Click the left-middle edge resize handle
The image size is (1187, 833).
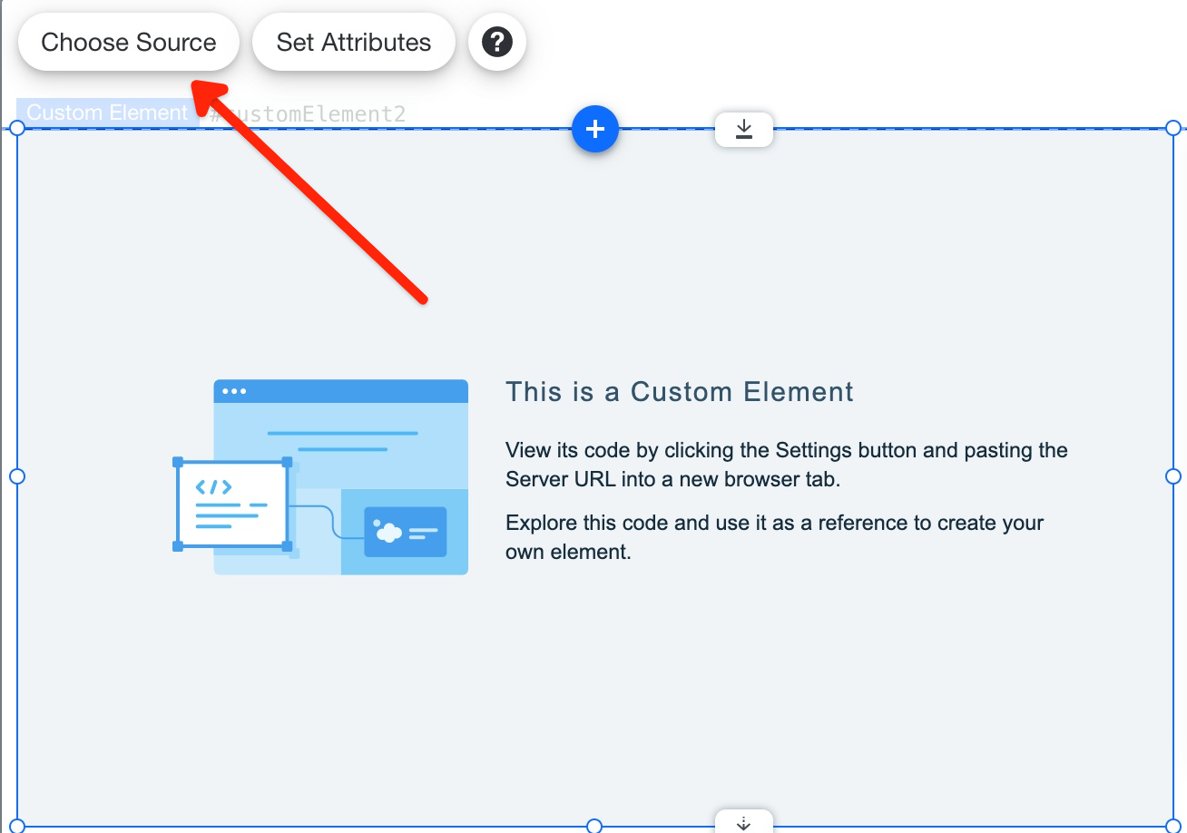16,476
